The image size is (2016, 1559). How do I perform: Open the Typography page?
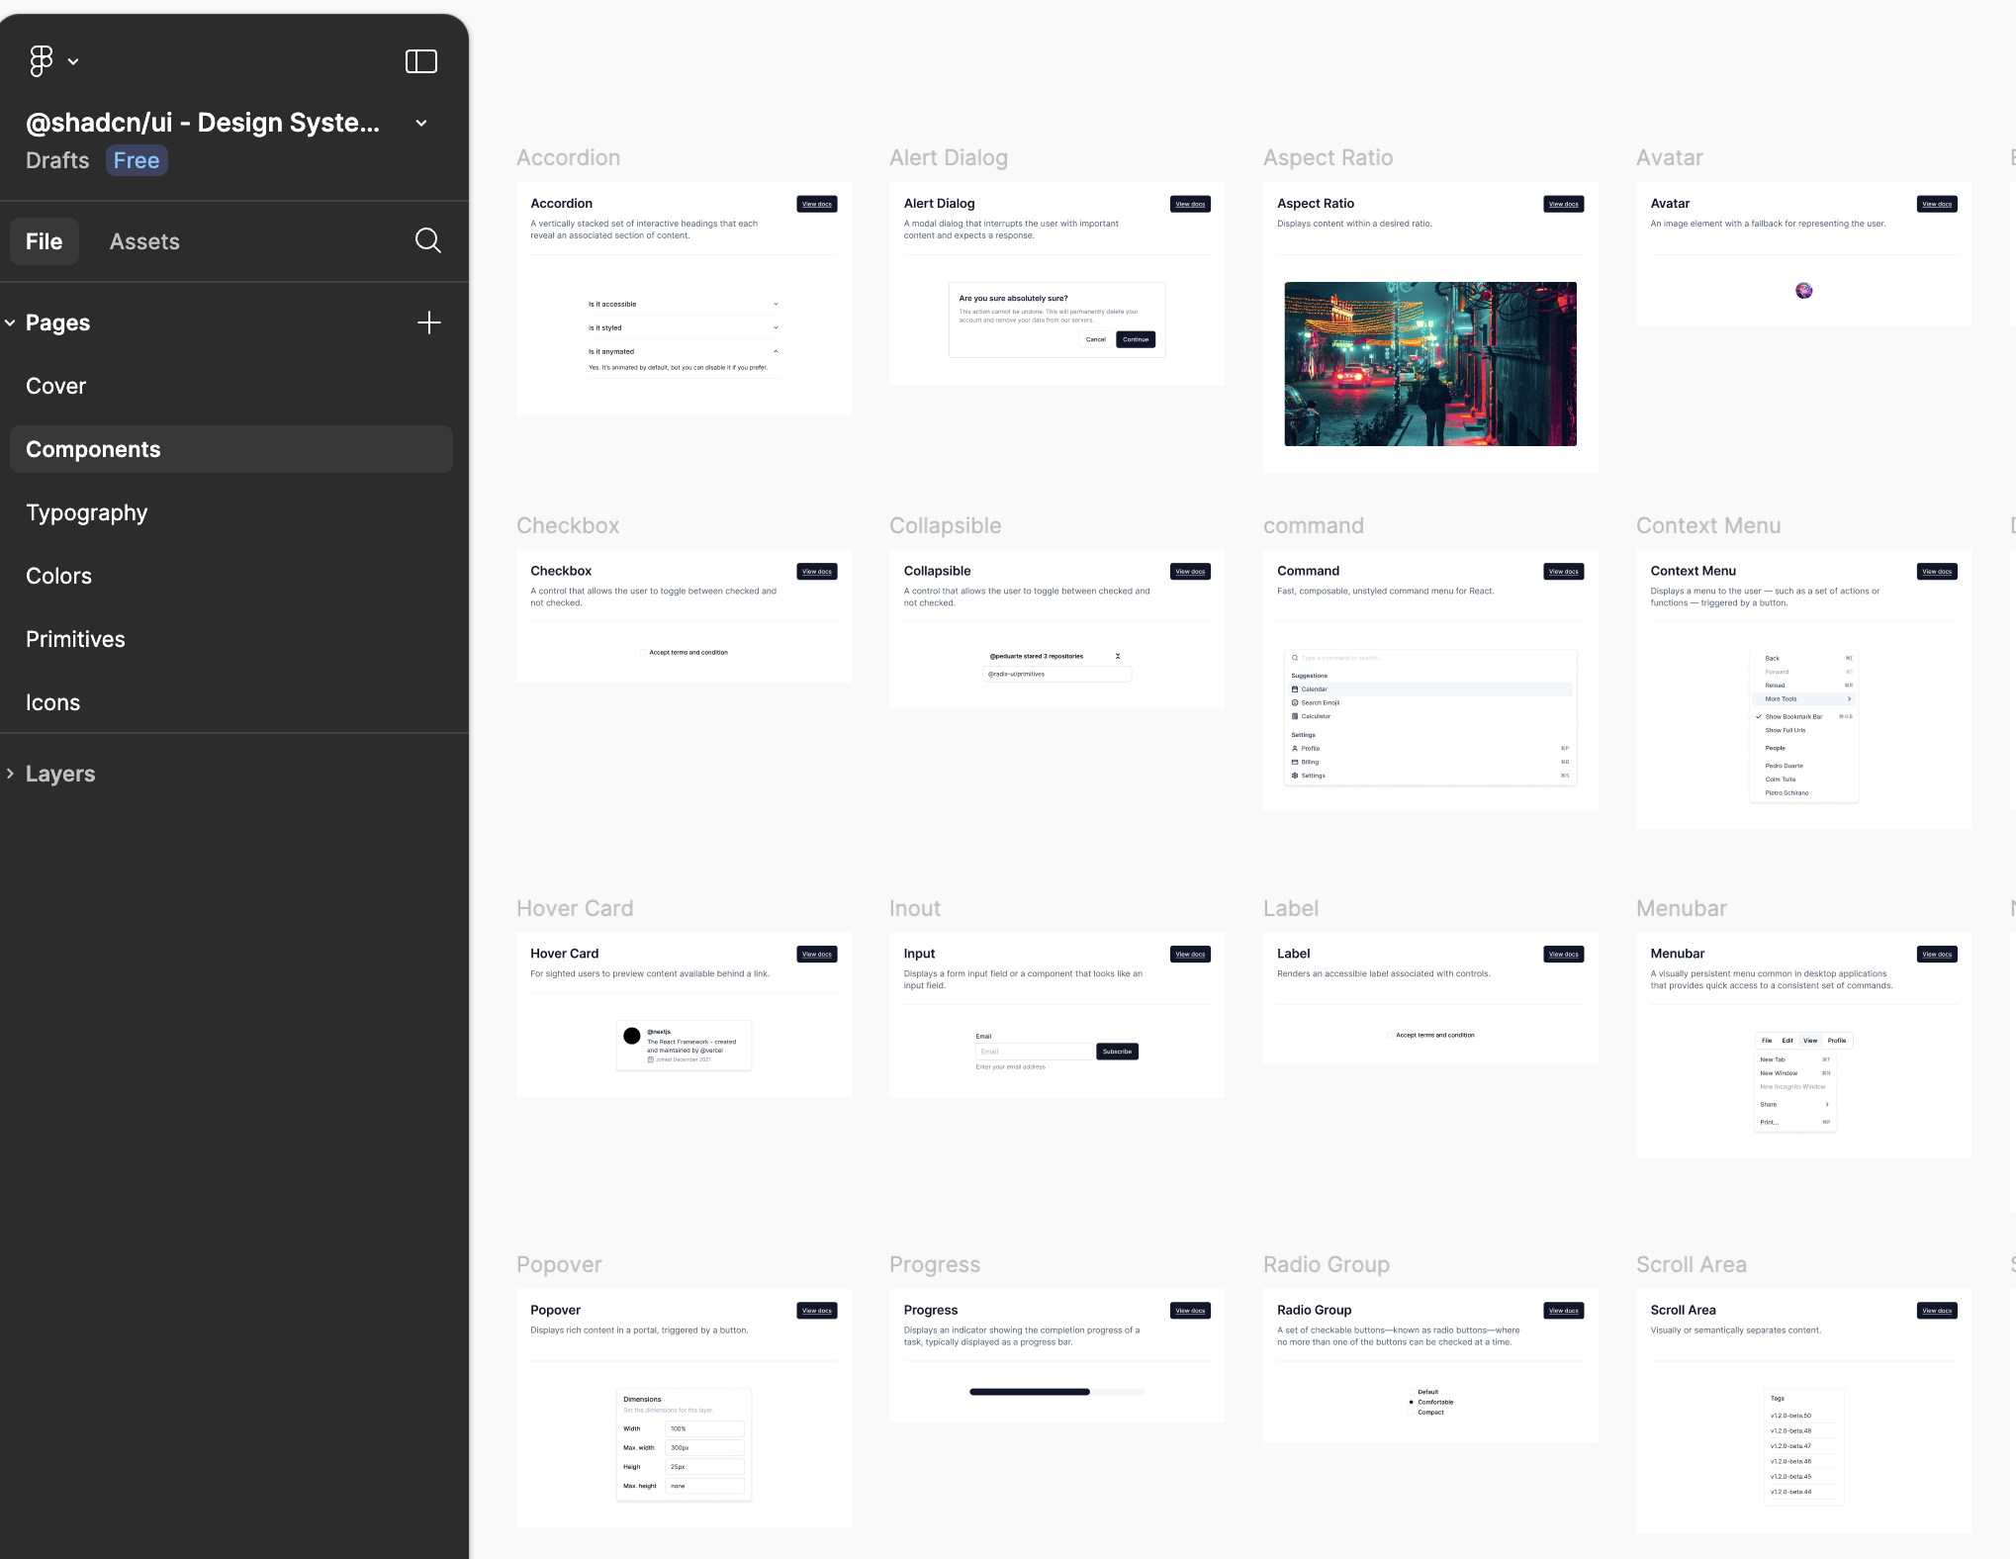coord(87,512)
